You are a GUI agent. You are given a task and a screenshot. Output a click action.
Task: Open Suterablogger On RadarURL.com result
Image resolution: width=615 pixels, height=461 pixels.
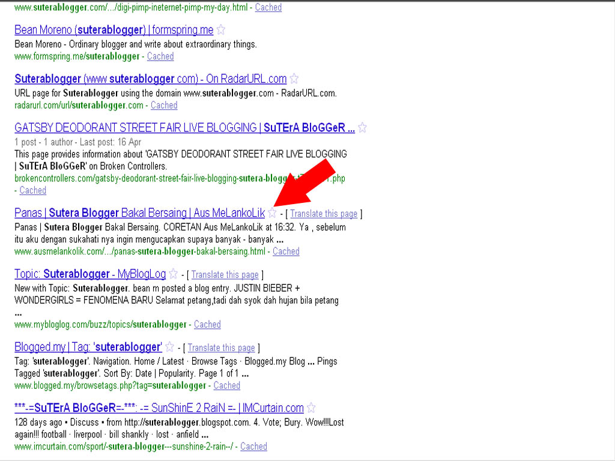click(x=151, y=79)
